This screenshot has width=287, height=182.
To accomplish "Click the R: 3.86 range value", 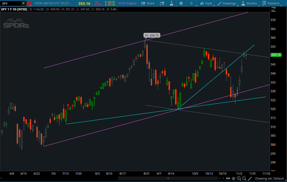I will [x=111, y=9].
